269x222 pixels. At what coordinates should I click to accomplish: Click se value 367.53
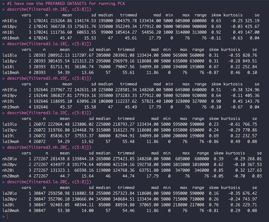[255, 165]
